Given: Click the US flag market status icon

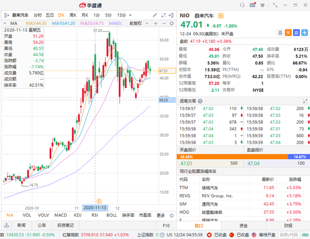Looking at the screenshot, I should [x=254, y=235].
